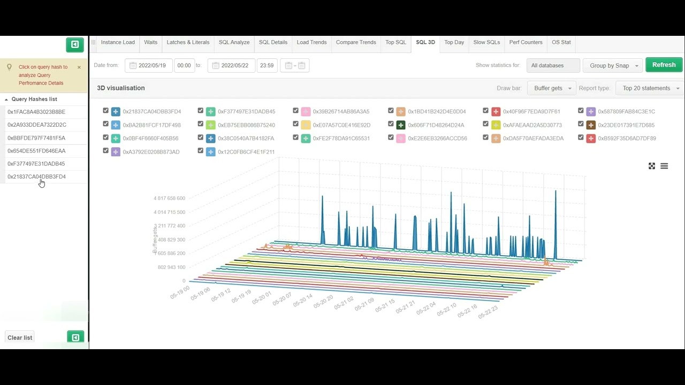Viewport: 685px width, 385px height.
Task: Open date range calendar picker icon
Action: (295, 66)
